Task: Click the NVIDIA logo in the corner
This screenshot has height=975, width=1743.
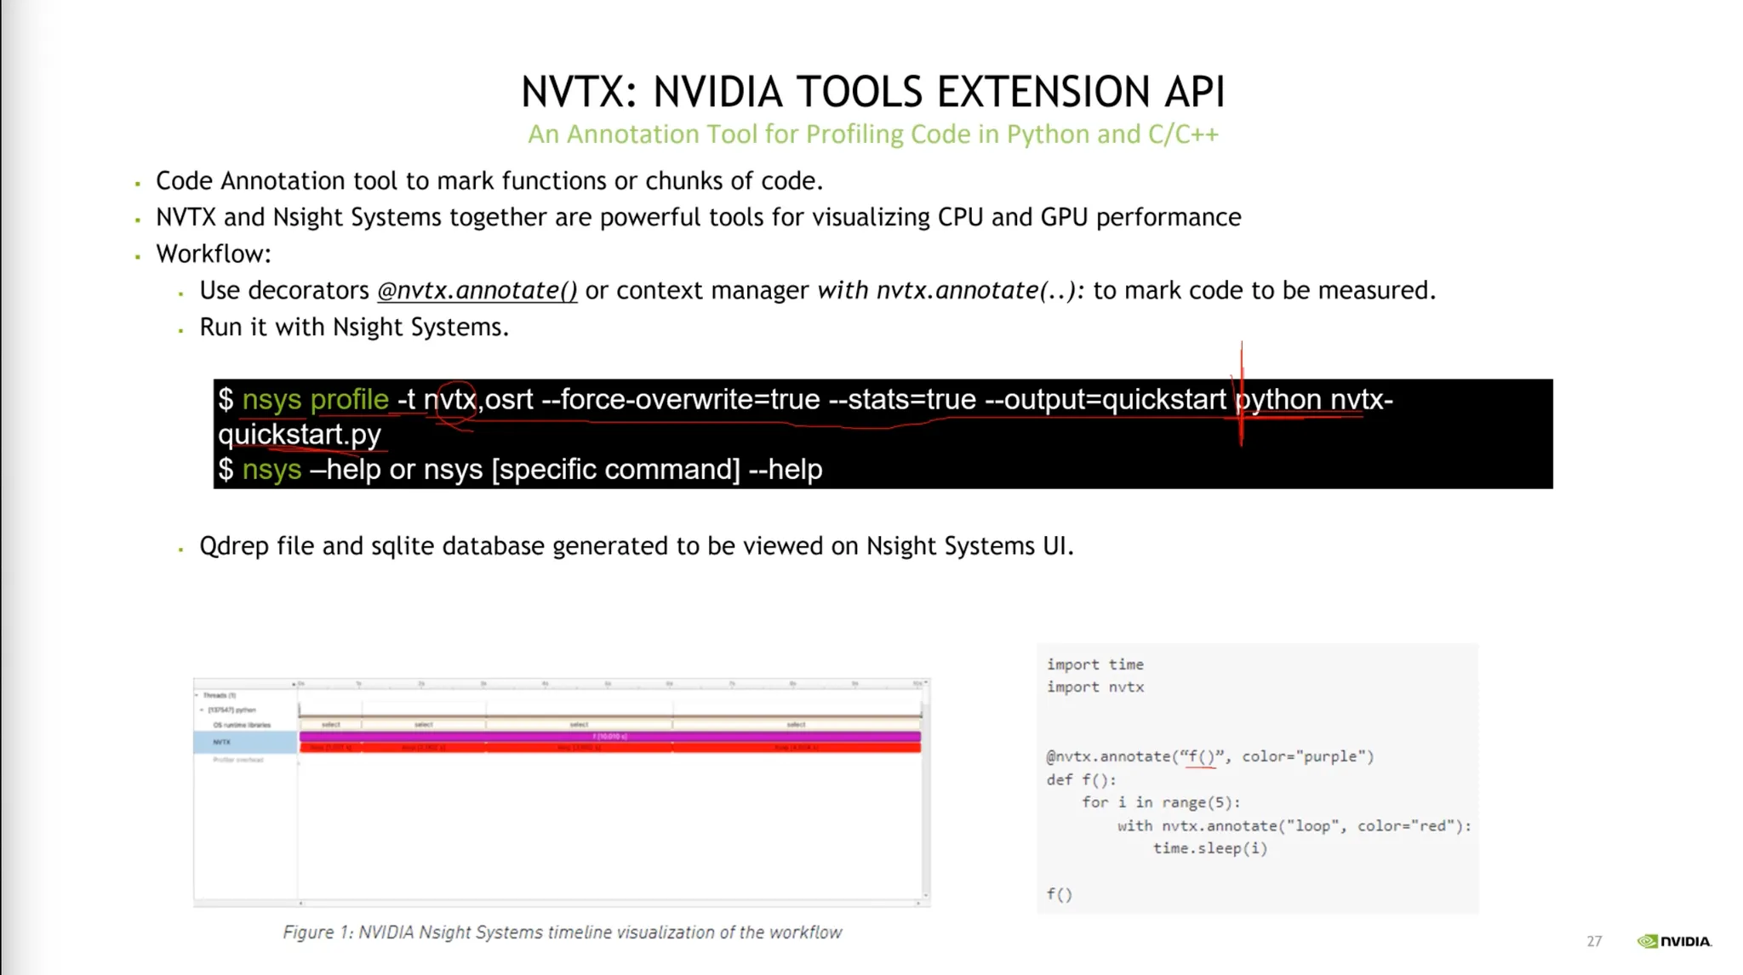Action: (1673, 941)
